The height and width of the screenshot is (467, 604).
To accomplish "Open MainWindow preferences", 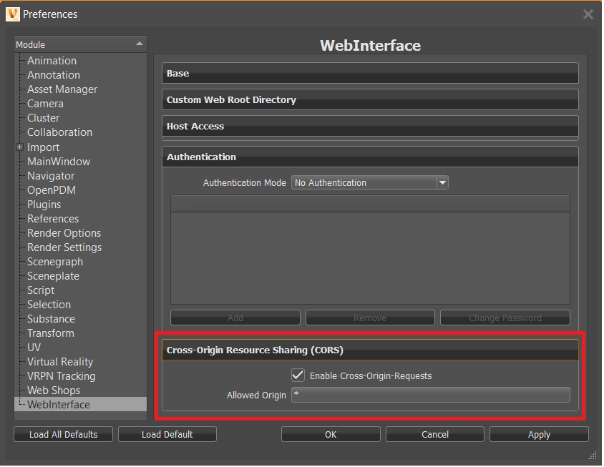I will coord(59,162).
